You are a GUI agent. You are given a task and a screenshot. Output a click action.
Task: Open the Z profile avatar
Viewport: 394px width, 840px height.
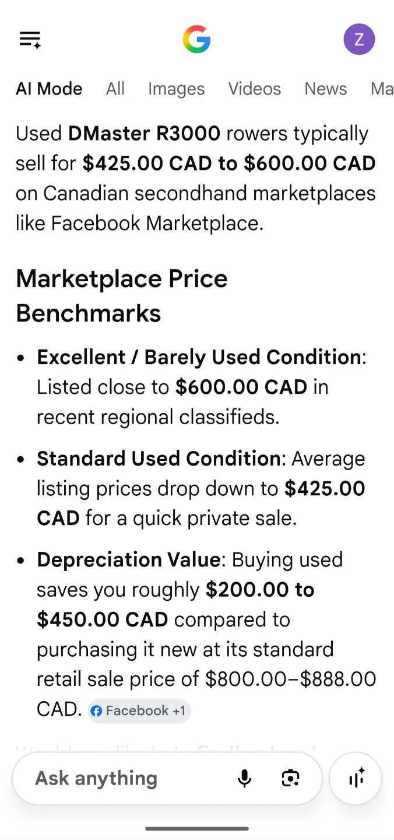(x=359, y=39)
